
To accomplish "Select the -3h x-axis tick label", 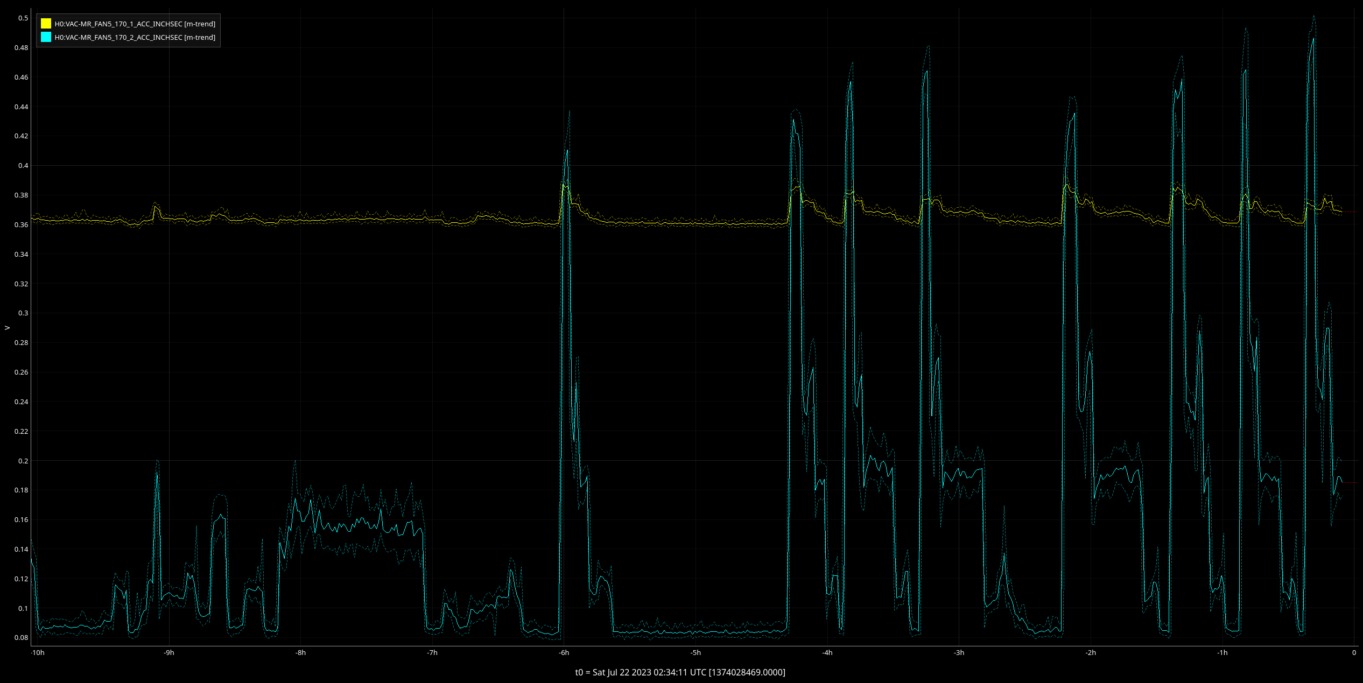I will point(959,653).
